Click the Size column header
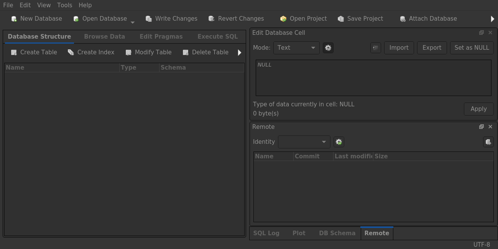498x249 pixels. (433, 156)
